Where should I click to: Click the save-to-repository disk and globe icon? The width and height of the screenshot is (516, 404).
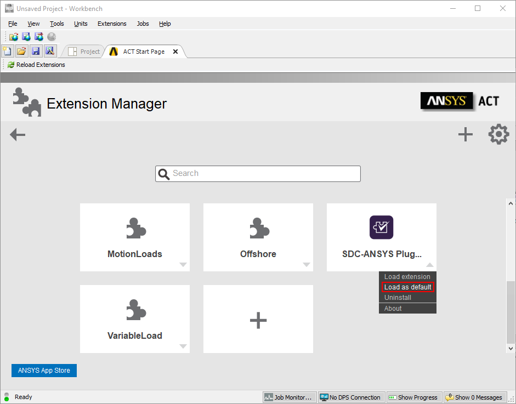click(26, 37)
